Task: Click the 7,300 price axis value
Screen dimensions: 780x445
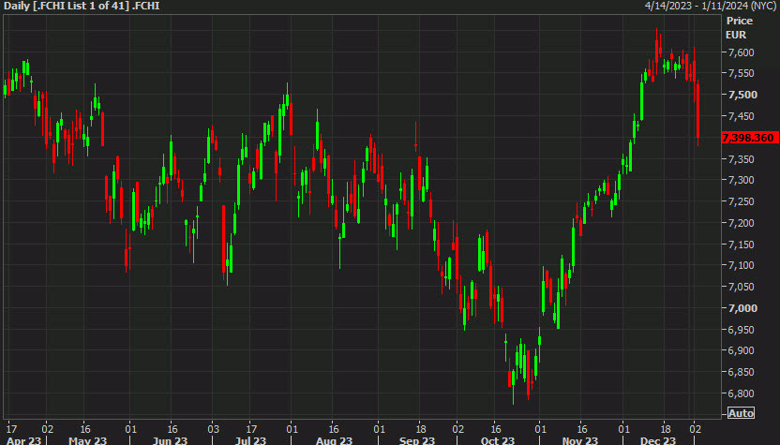Action: coord(742,180)
